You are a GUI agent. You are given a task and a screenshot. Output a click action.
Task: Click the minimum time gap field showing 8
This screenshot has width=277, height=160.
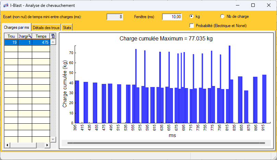pos(115,17)
